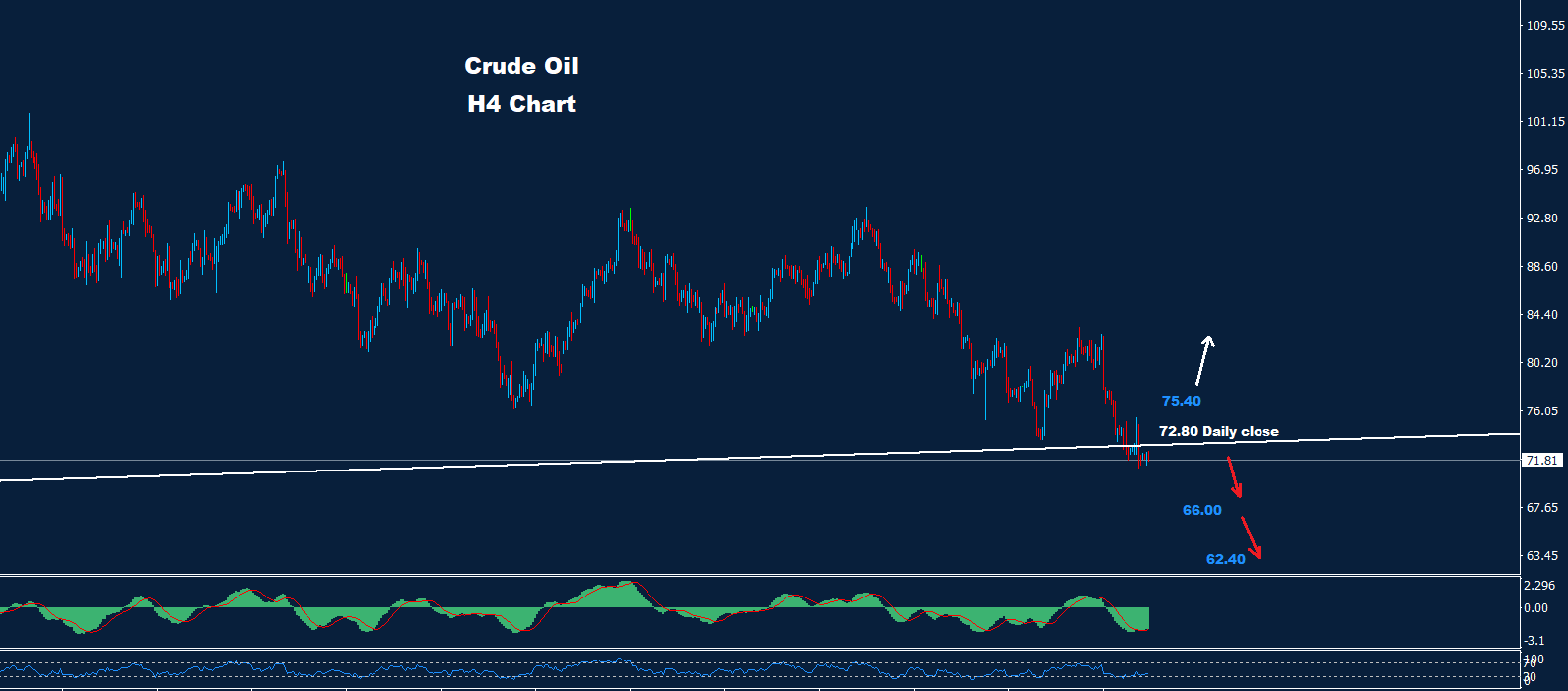The image size is (1568, 691).
Task: Click the white upward arrow above 75.40
Action: (x=1203, y=359)
